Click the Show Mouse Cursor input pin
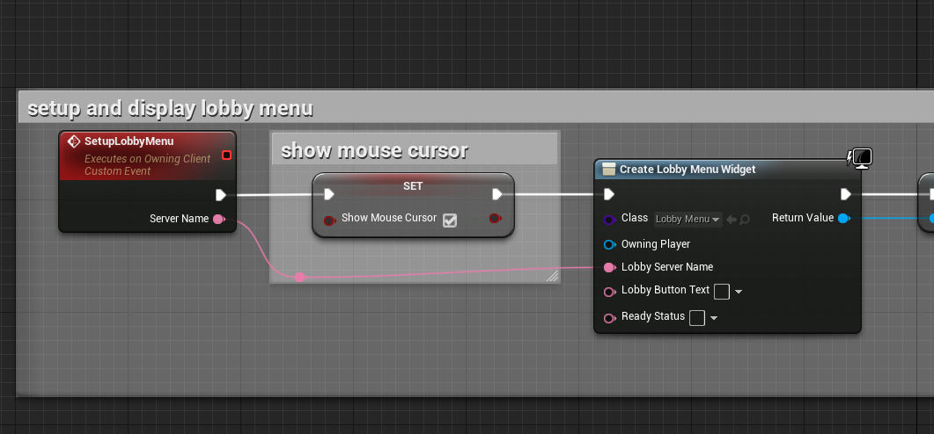Screen dimensions: 934x434 point(329,221)
